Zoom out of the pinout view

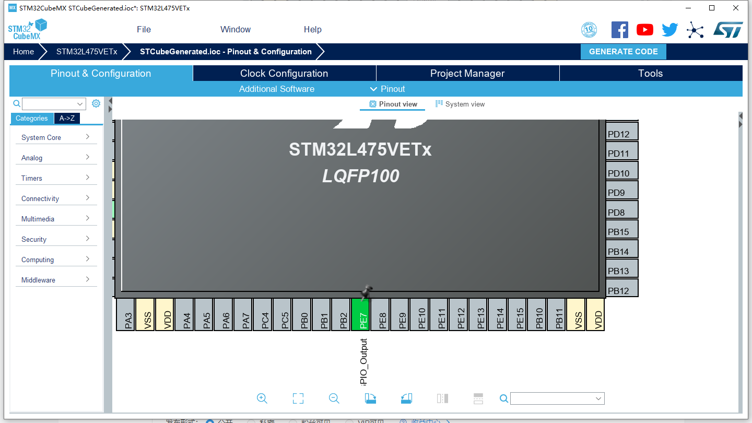(x=334, y=398)
